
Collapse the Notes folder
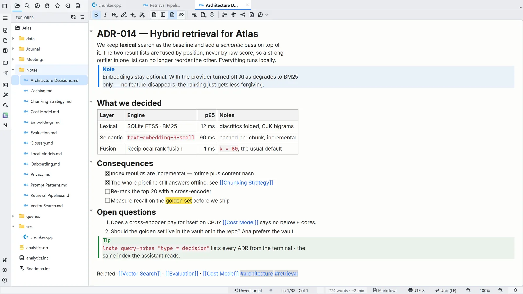click(x=13, y=70)
